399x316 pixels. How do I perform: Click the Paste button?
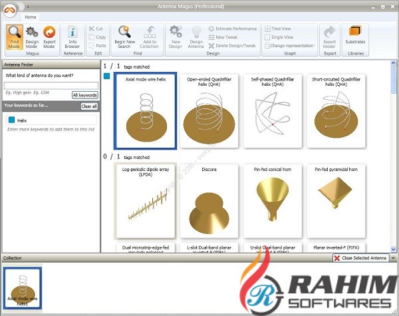[98, 46]
